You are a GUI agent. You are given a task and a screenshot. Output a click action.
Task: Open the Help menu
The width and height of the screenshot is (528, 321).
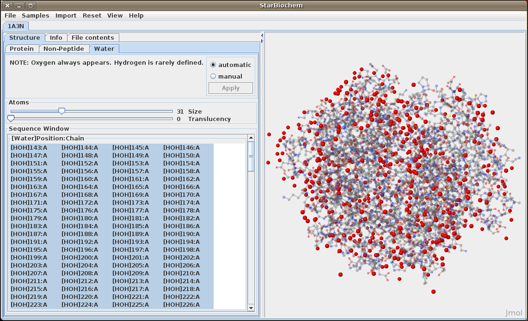click(x=136, y=16)
